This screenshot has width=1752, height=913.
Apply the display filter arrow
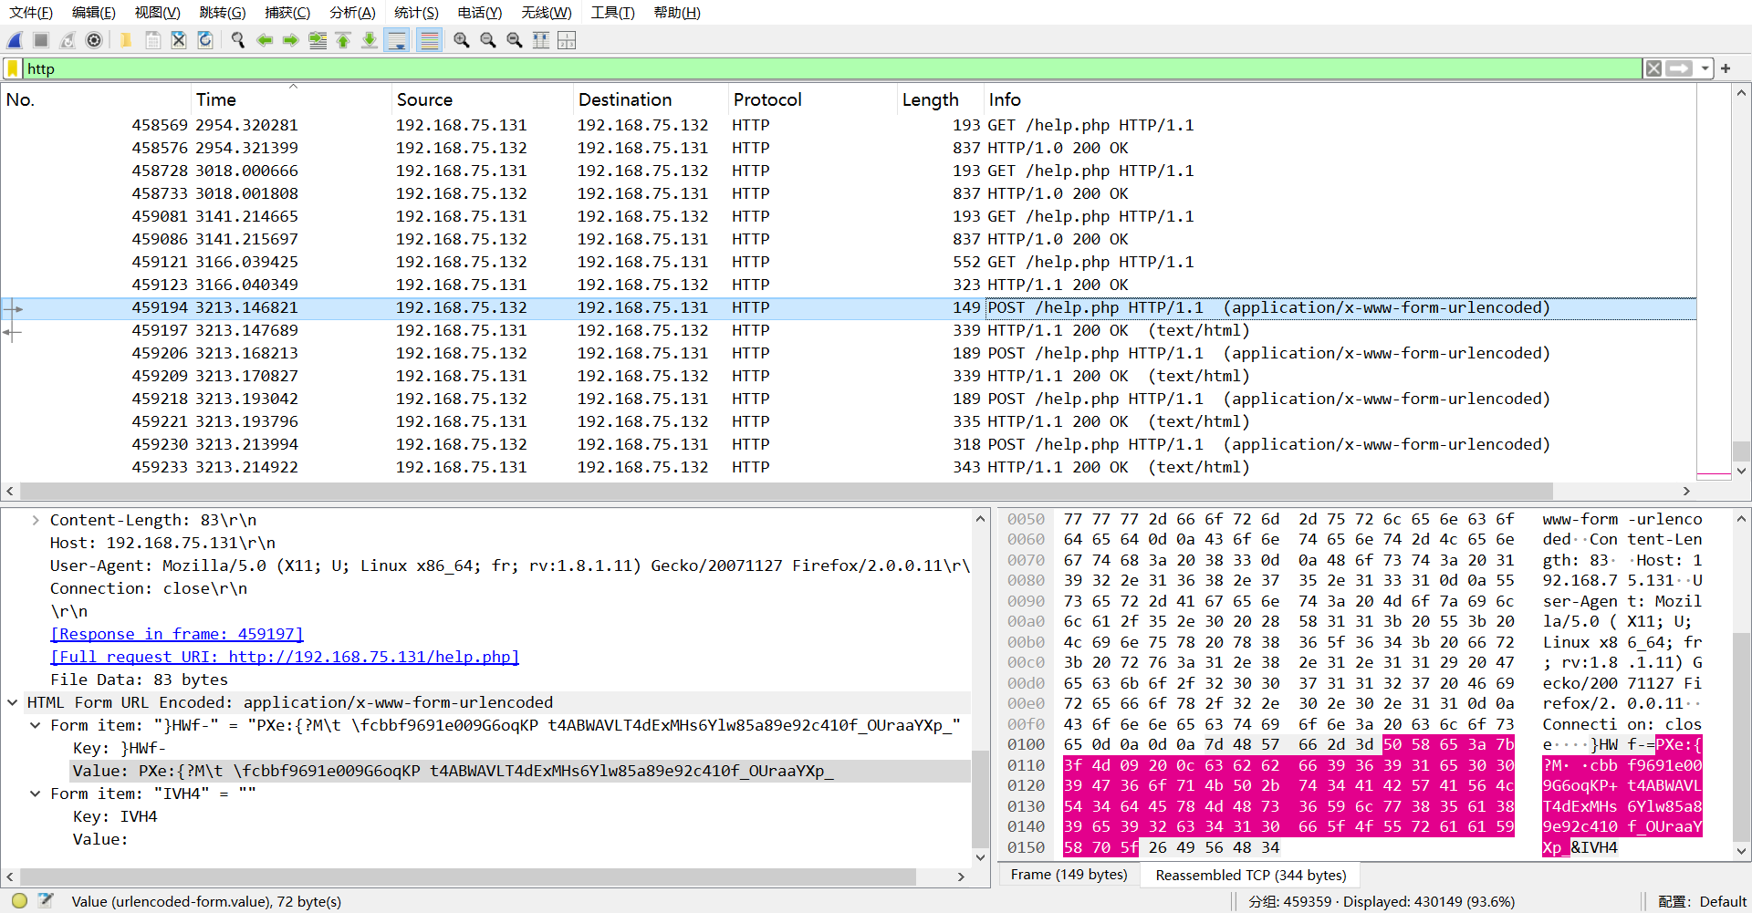1679,68
